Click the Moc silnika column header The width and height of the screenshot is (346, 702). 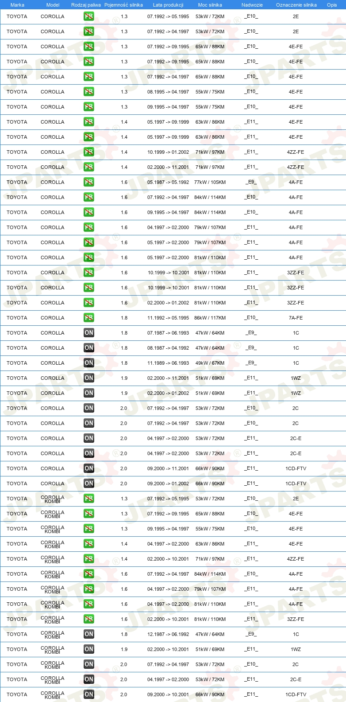pyautogui.click(x=210, y=5)
